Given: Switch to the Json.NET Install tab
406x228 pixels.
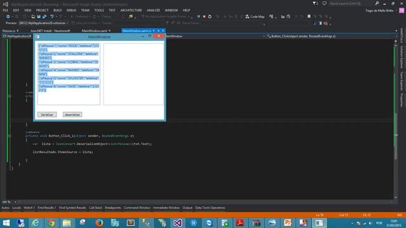Looking at the screenshot, I should 50,31.
